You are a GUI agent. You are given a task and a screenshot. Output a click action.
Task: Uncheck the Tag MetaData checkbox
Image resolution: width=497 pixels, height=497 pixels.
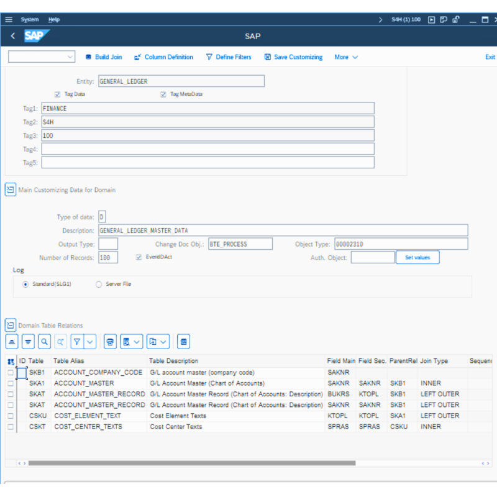coord(163,94)
